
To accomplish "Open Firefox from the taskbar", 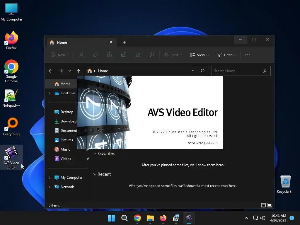I will (x=163, y=218).
